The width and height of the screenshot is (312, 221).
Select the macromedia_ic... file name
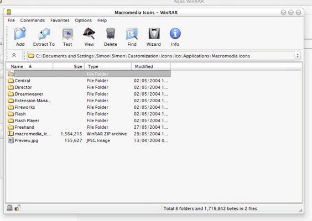click(x=33, y=134)
